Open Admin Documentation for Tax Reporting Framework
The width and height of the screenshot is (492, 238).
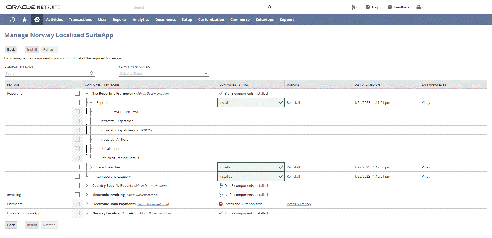coord(152,94)
